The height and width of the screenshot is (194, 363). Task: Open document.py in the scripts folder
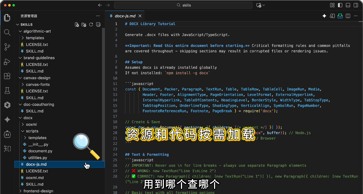40,151
